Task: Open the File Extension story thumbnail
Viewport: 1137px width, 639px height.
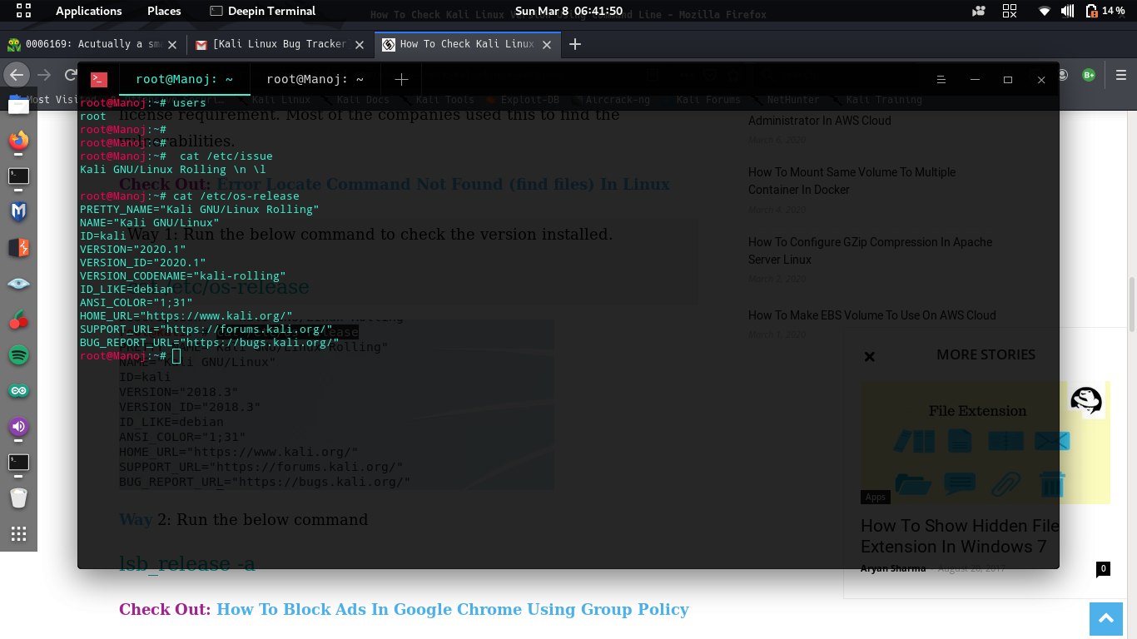Action: point(985,442)
